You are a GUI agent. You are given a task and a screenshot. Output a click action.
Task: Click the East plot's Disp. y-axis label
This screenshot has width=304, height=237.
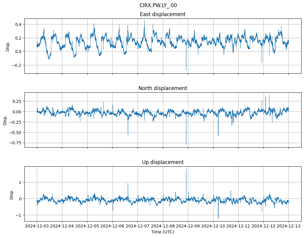pos(8,46)
